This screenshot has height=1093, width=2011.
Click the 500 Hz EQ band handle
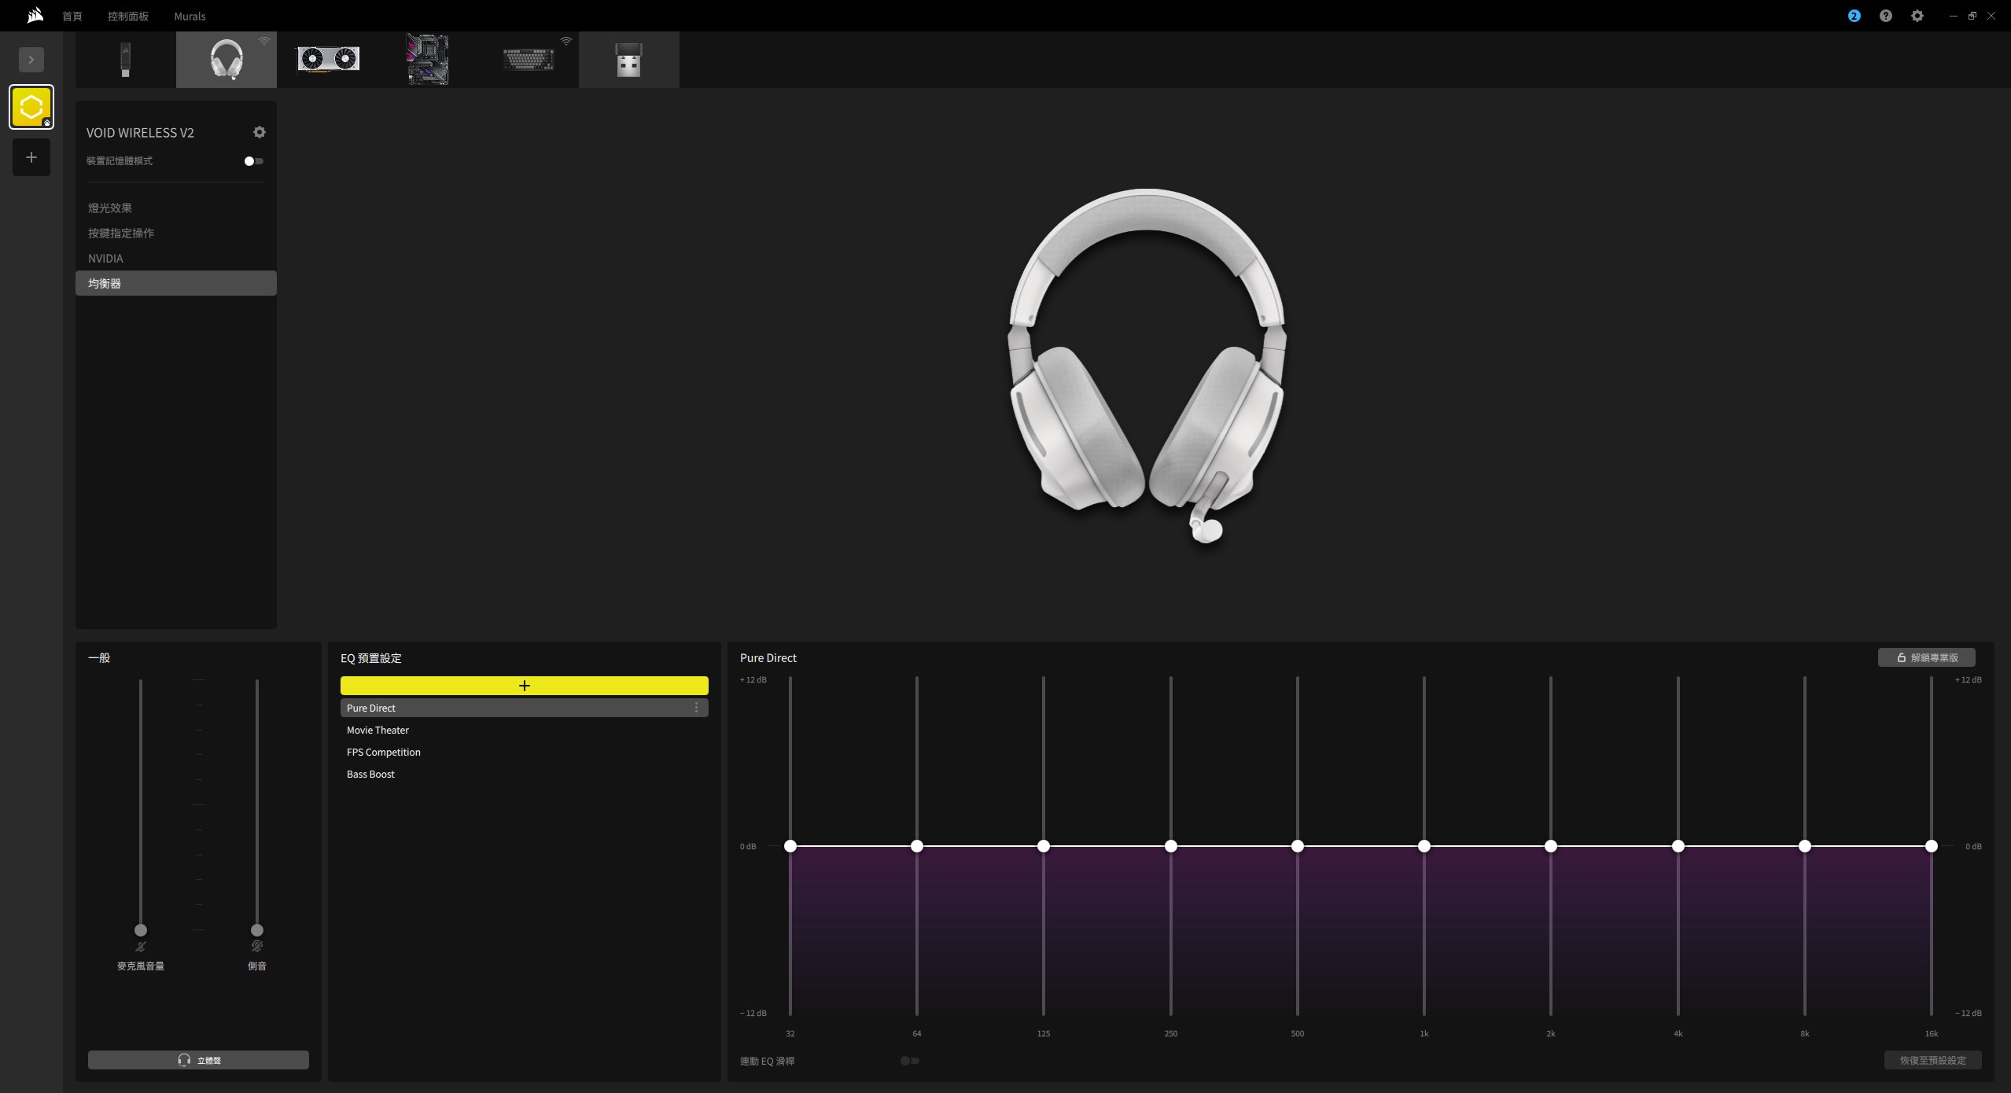(1298, 846)
